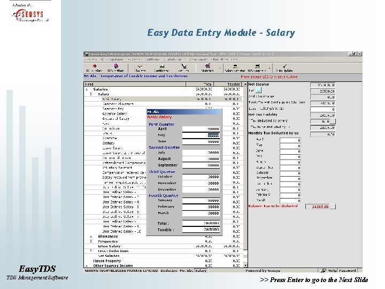Click the May basic salary field
Viewport: 385px width, 289px height.
pyautogui.click(x=201, y=135)
